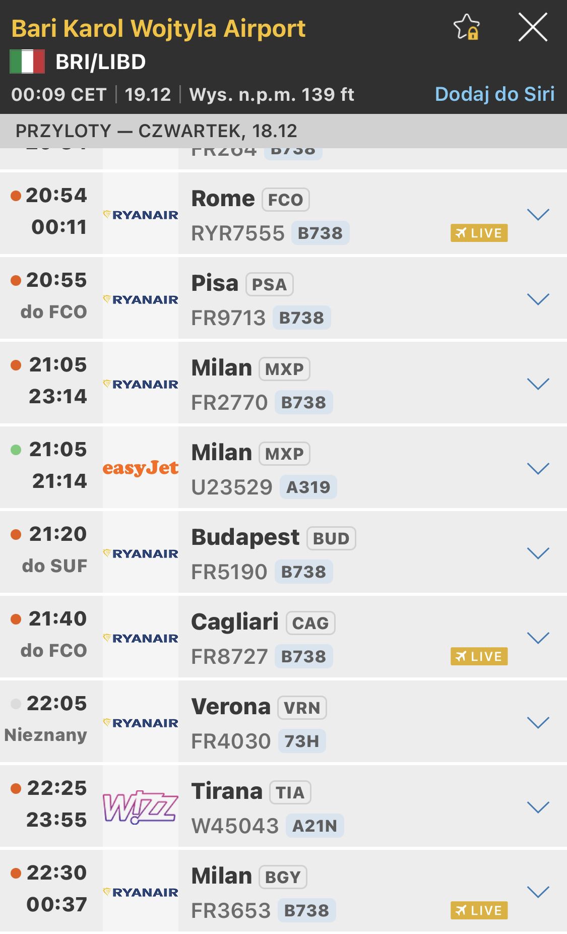Tap the Przyloty — Czwartek, 18.12 header
Image resolution: width=567 pixels, height=934 pixels.
tap(156, 131)
